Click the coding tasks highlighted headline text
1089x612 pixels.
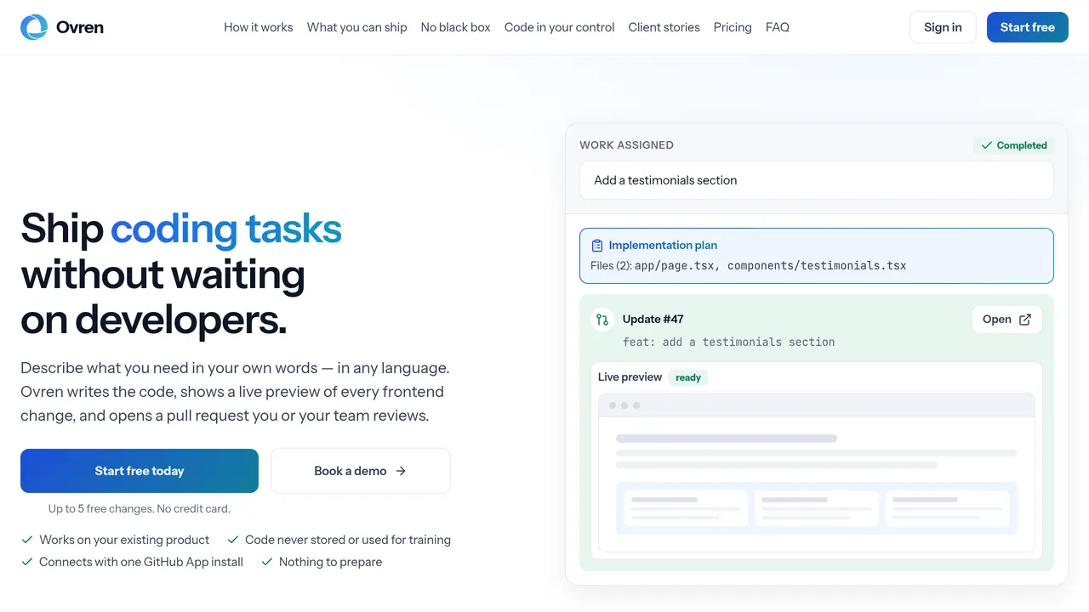(x=226, y=229)
